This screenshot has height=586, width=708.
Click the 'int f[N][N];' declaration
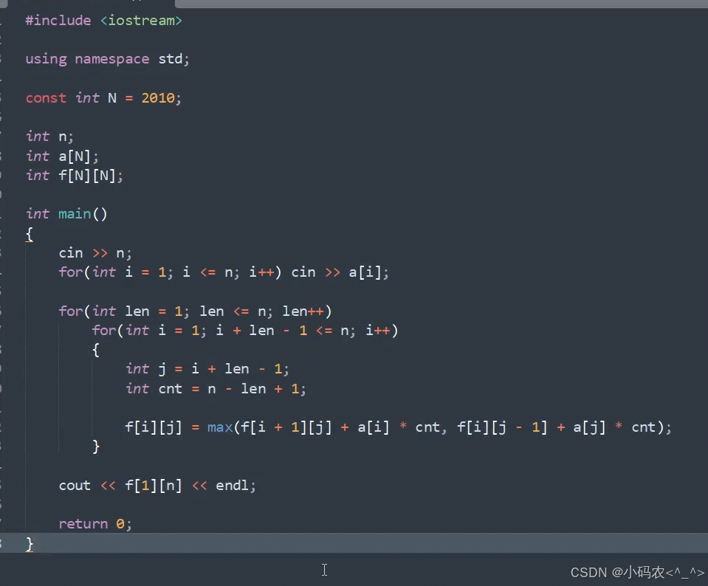[x=75, y=176]
